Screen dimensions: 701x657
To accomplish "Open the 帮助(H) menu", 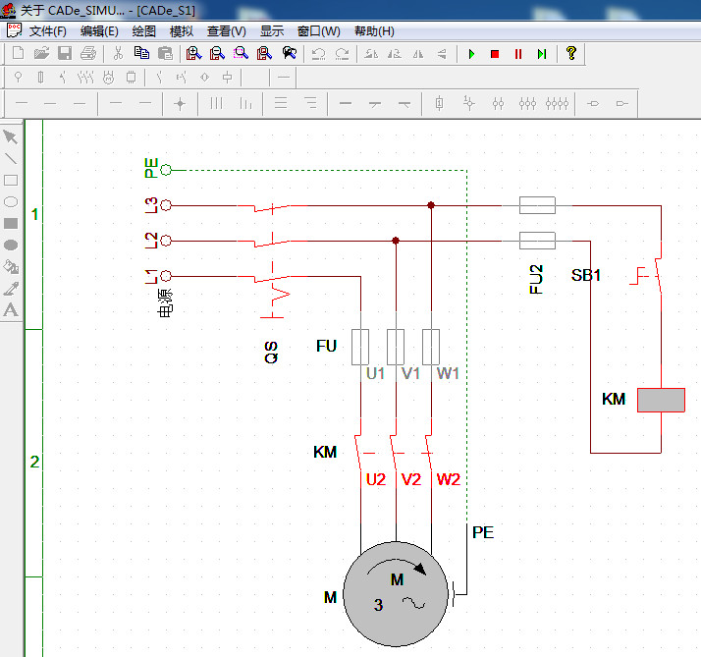I will coord(374,31).
